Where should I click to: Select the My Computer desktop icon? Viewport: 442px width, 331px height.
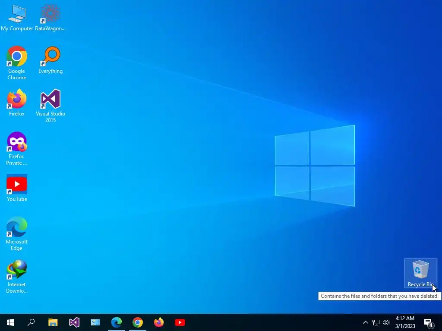pos(17,17)
